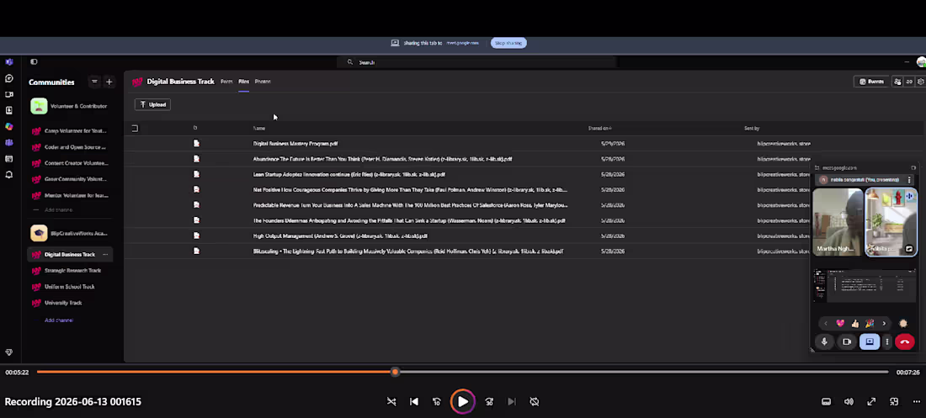This screenshot has width=926, height=418.
Task: Skip forward 30 seconds
Action: (x=489, y=401)
